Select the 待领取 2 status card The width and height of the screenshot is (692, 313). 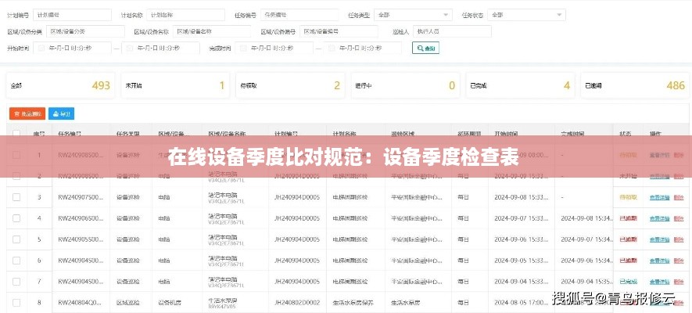click(x=290, y=85)
